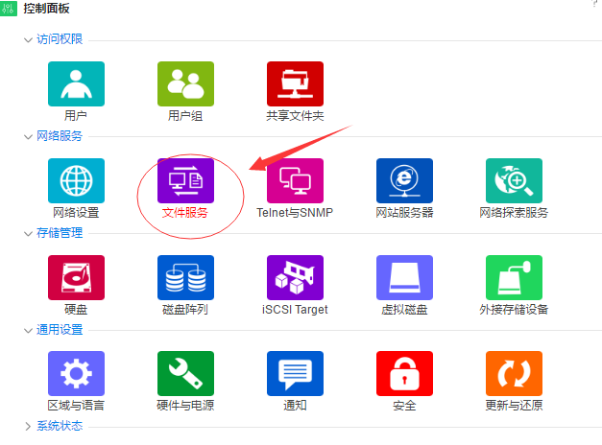Open the iSCSI Target icon
The image size is (602, 445).
(x=295, y=277)
